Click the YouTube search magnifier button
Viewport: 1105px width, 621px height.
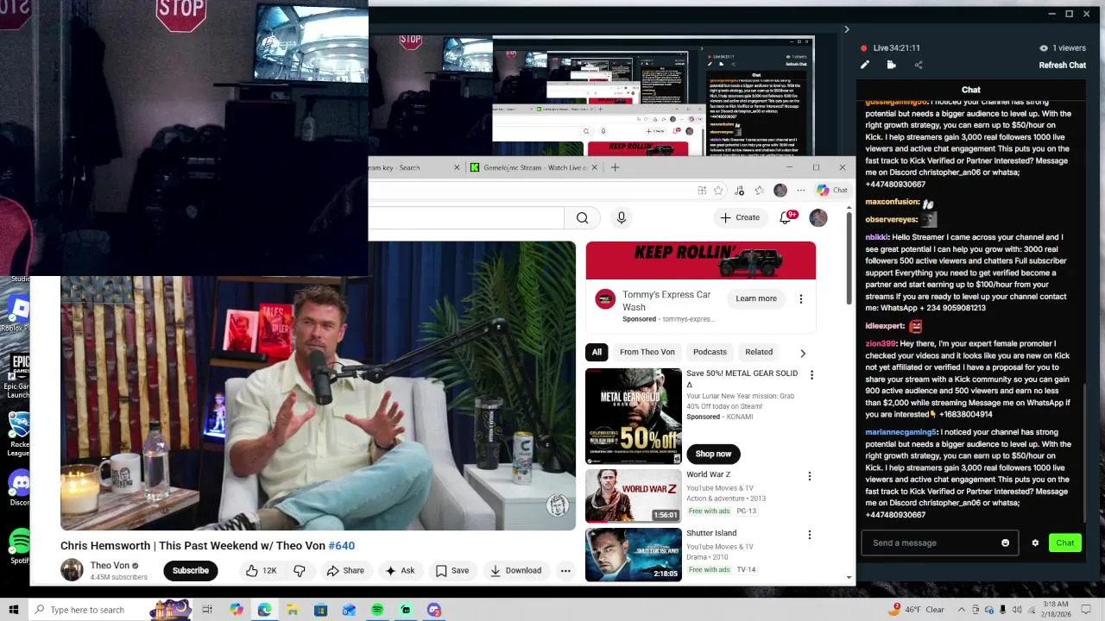(x=583, y=217)
